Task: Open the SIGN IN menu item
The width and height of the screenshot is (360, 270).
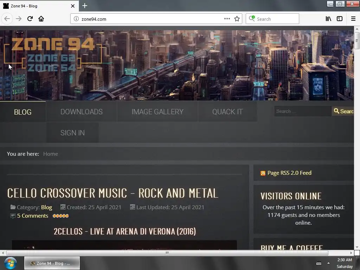Action: (72, 133)
